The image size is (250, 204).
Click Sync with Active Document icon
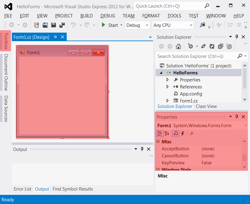tap(203, 46)
